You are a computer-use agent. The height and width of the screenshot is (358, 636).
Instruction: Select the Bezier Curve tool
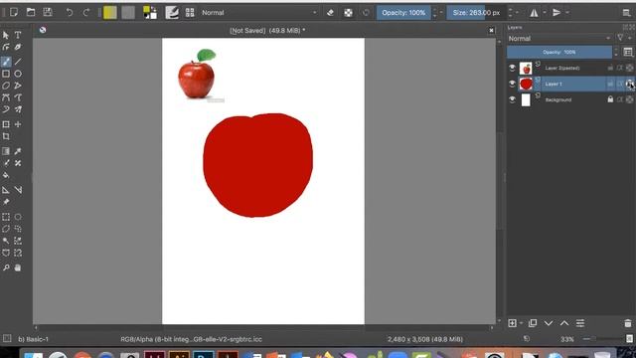pos(6,97)
